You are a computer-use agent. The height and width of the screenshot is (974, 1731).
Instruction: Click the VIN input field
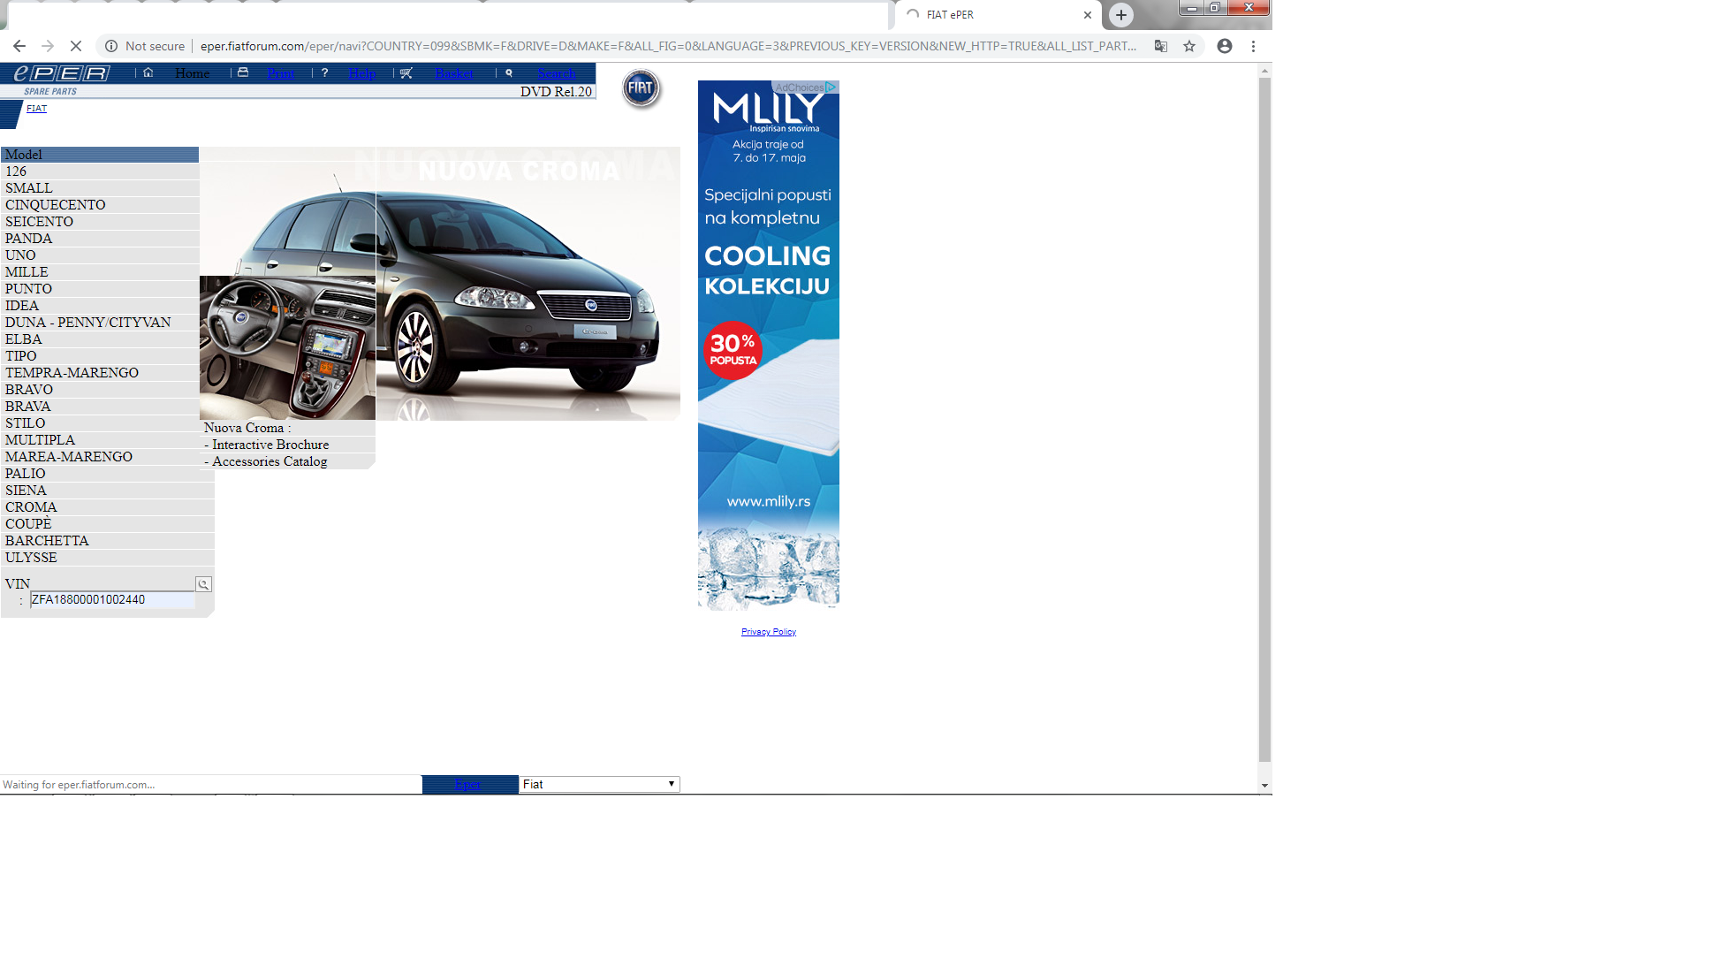112,600
